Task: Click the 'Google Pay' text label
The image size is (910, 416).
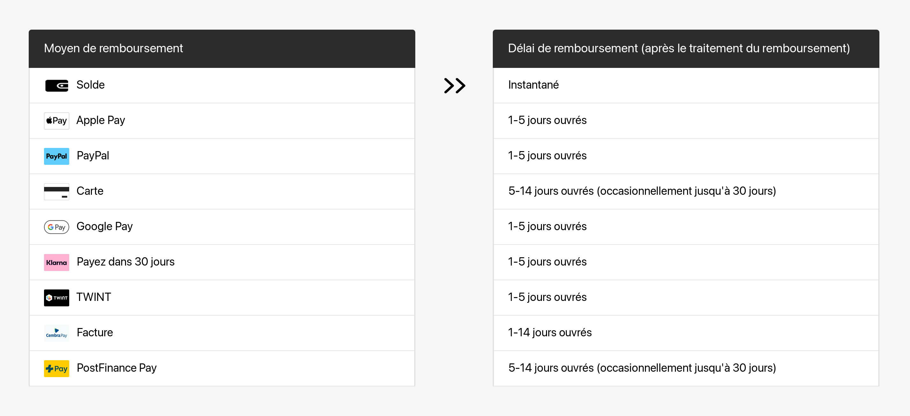Action: (105, 226)
